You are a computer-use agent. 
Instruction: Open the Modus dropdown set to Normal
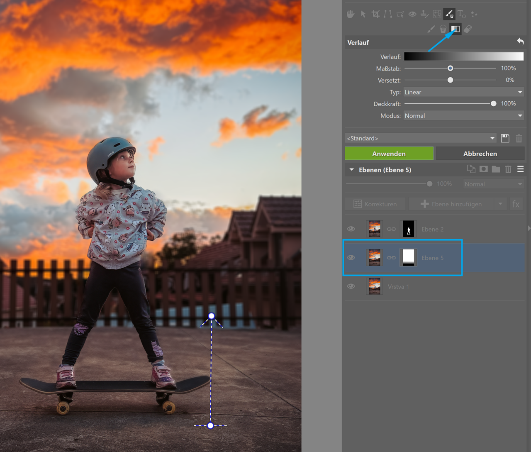tap(463, 116)
